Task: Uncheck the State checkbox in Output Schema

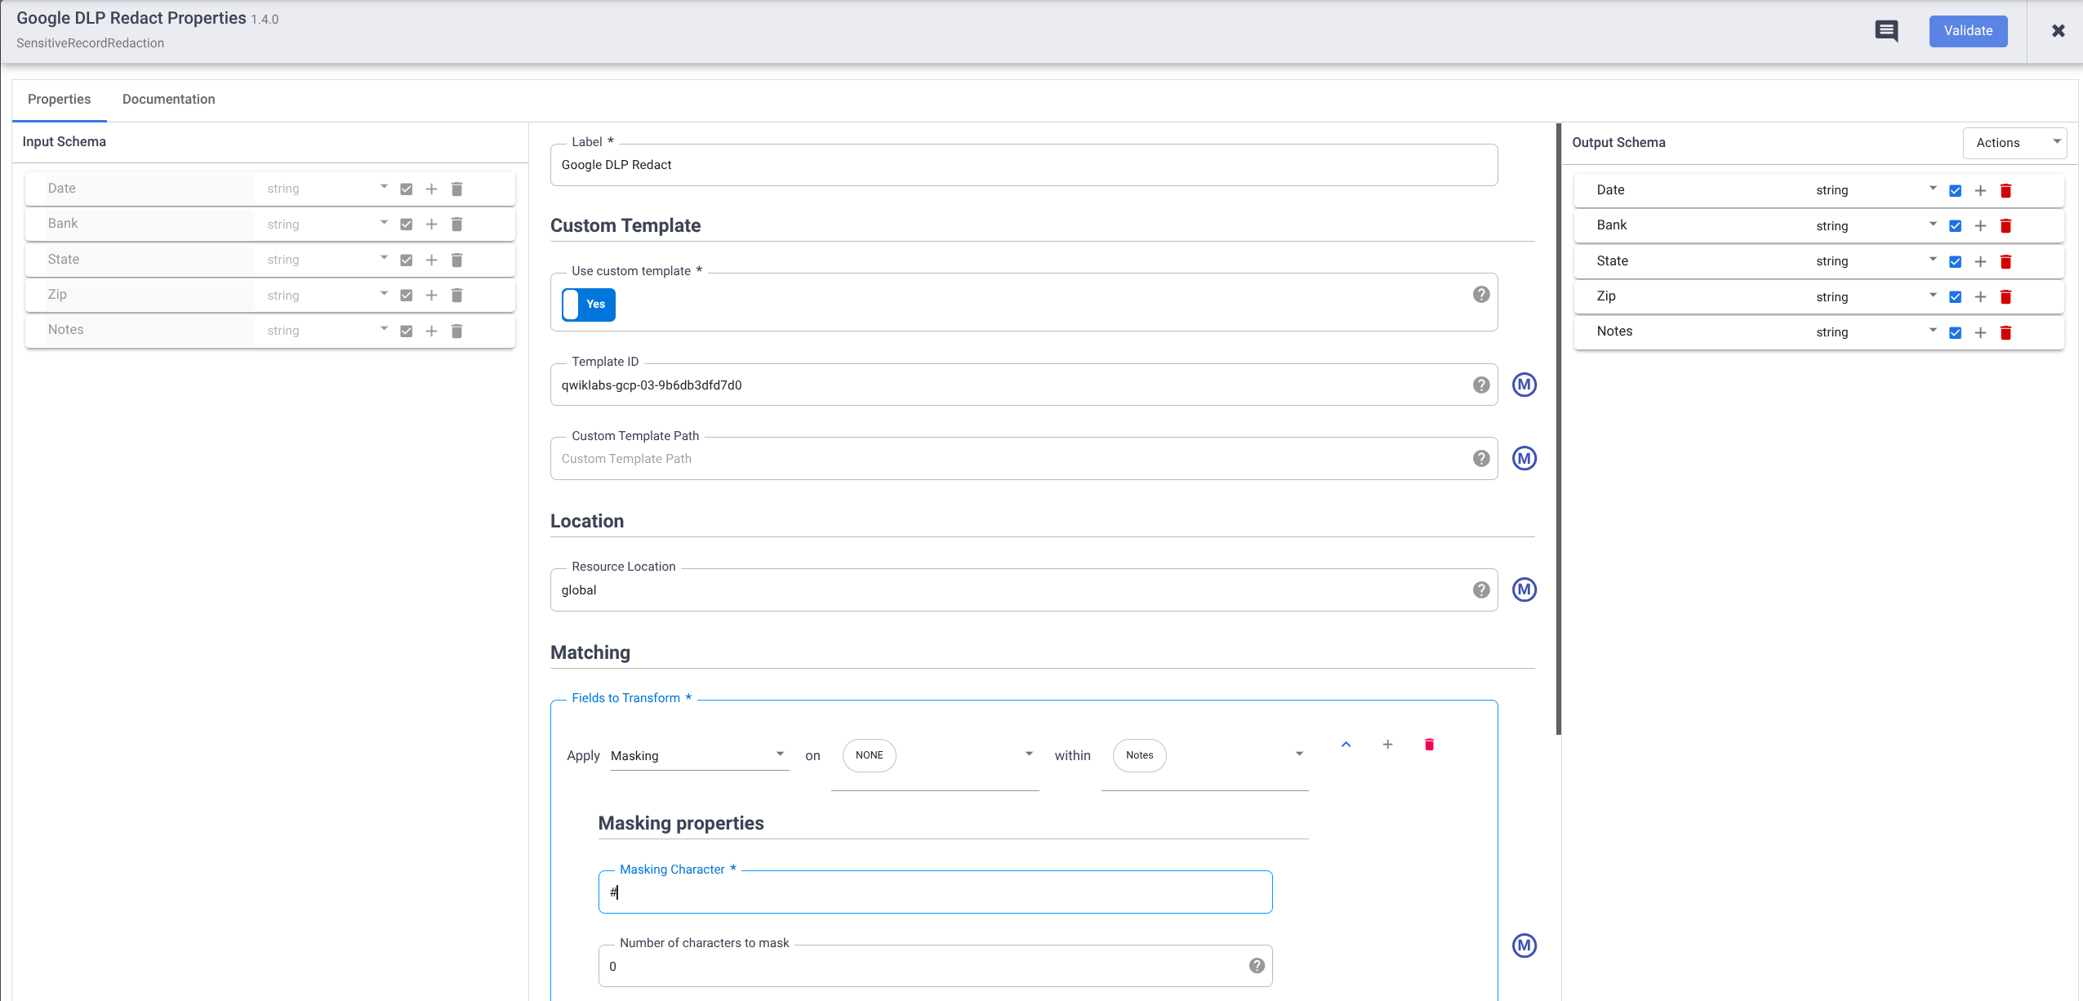Action: coord(1955,261)
